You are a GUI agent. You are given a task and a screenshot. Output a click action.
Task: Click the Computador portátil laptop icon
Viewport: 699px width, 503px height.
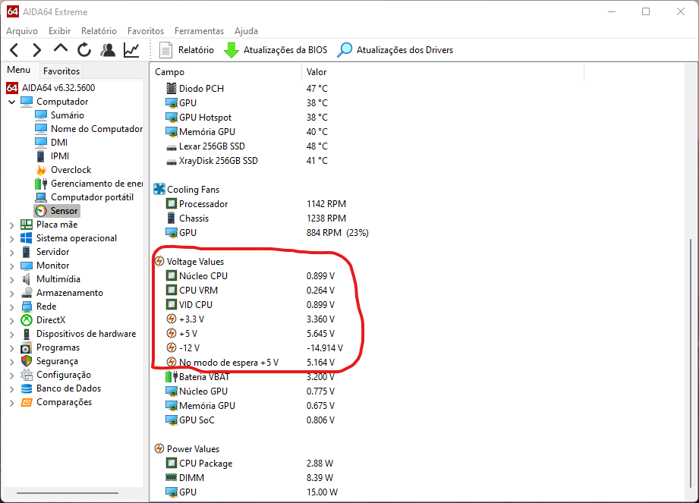41,197
